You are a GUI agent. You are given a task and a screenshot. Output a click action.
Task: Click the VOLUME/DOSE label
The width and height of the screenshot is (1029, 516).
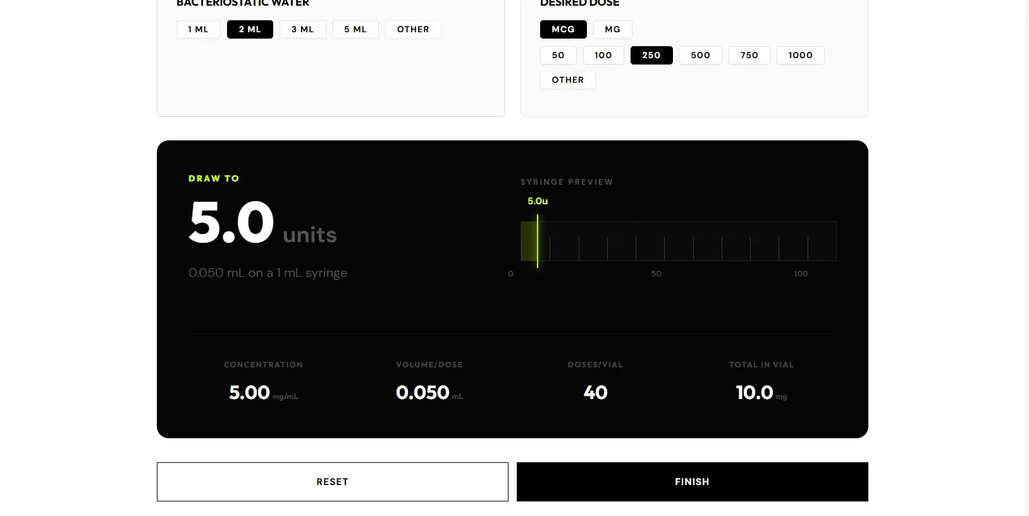(x=429, y=365)
